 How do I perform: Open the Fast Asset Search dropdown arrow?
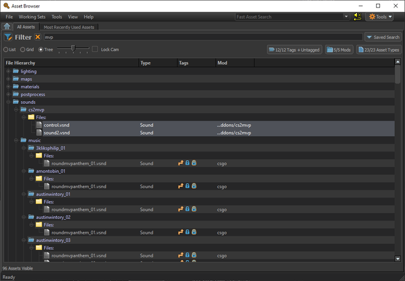346,16
